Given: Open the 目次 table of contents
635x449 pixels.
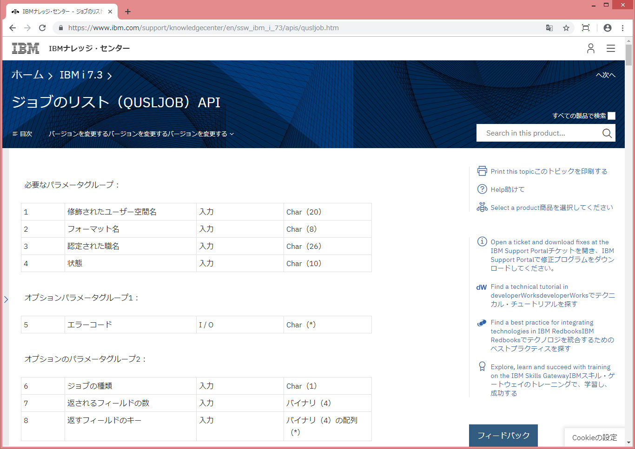Looking at the screenshot, I should click(22, 134).
